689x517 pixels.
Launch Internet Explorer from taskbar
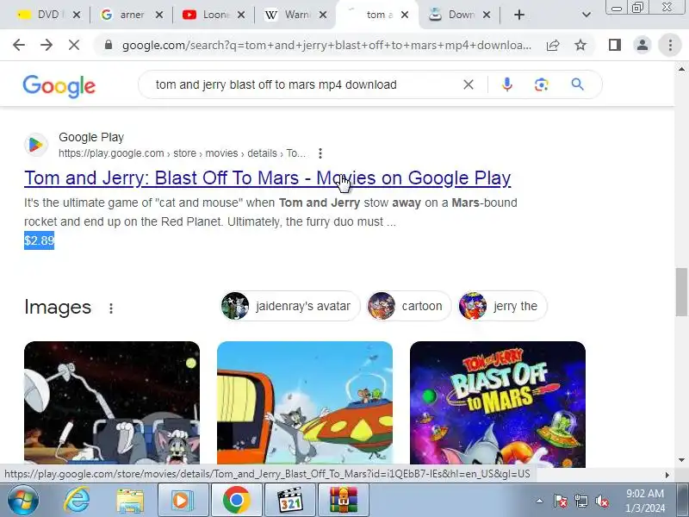[77, 501]
